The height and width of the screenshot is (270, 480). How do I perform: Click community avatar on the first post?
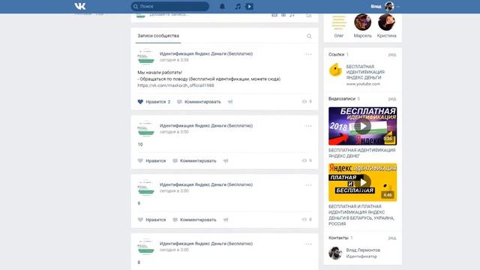click(146, 57)
